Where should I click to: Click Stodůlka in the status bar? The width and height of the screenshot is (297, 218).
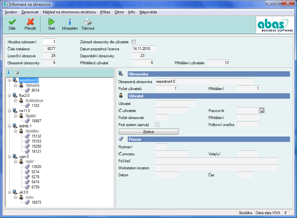point(245,213)
